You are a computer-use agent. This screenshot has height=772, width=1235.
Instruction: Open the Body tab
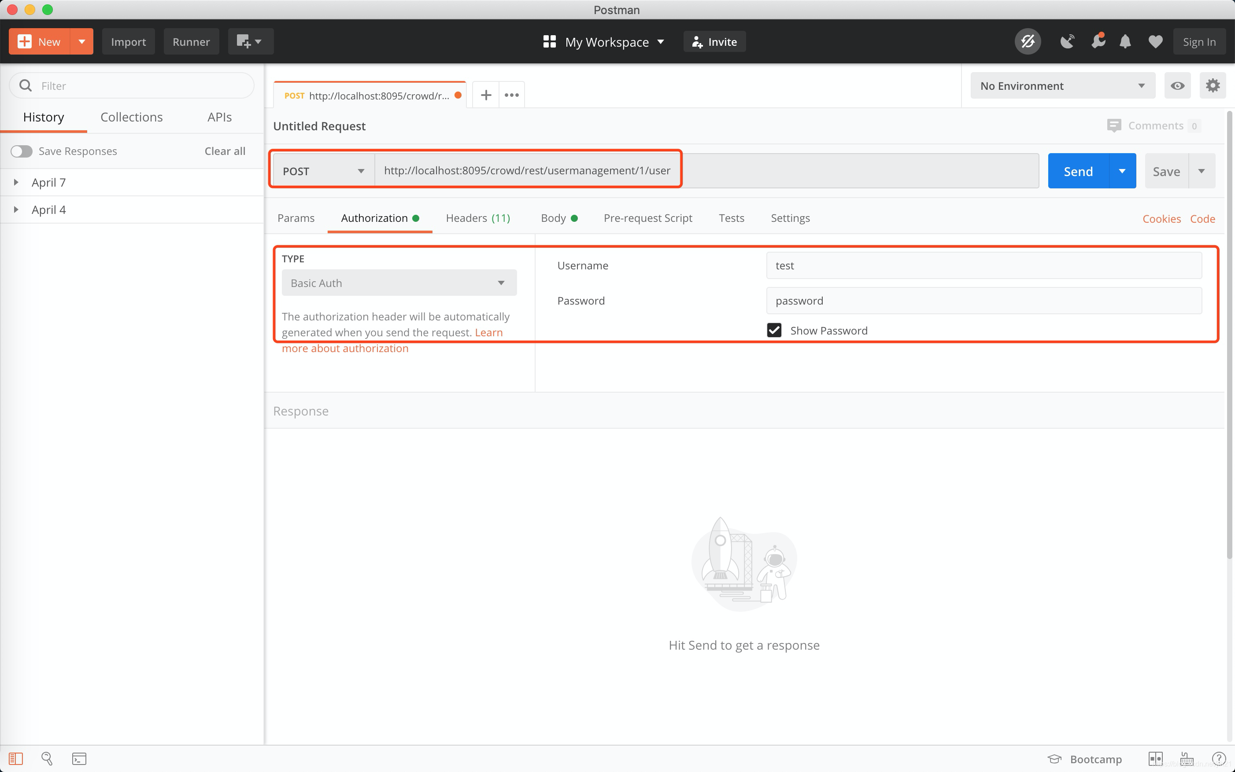[559, 218]
